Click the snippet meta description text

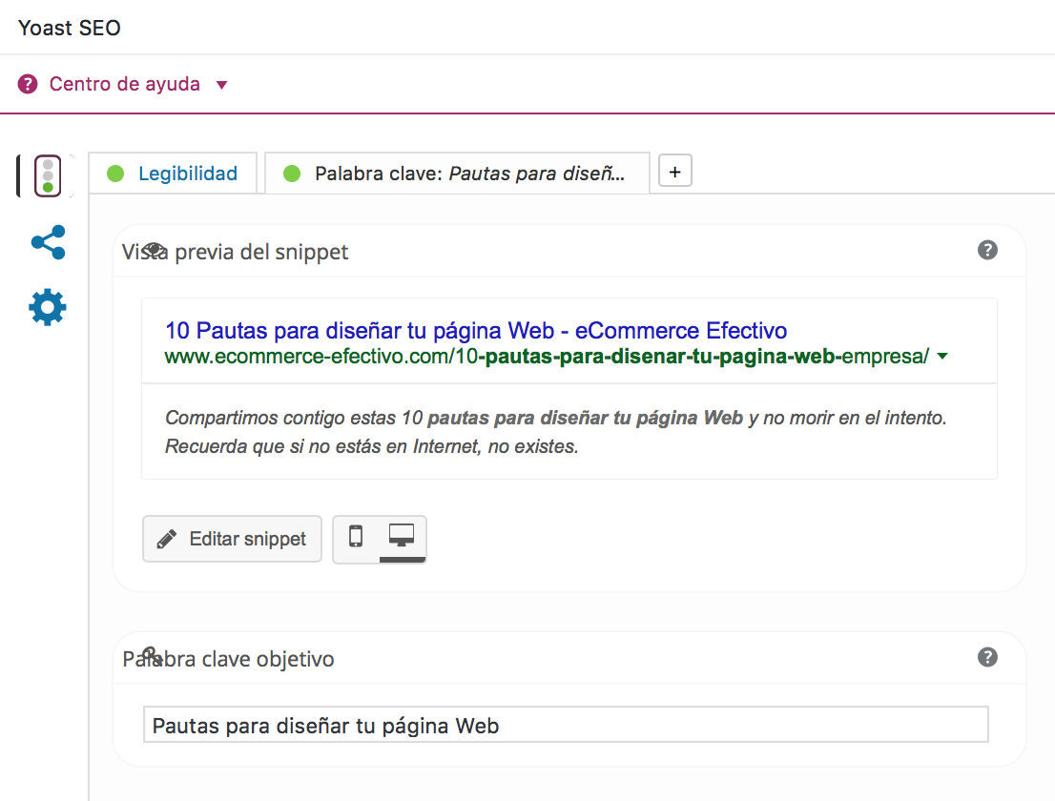pyautogui.click(x=556, y=432)
